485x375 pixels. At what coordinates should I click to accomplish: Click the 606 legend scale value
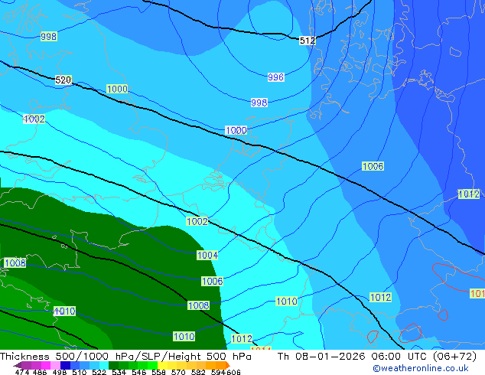point(233,372)
